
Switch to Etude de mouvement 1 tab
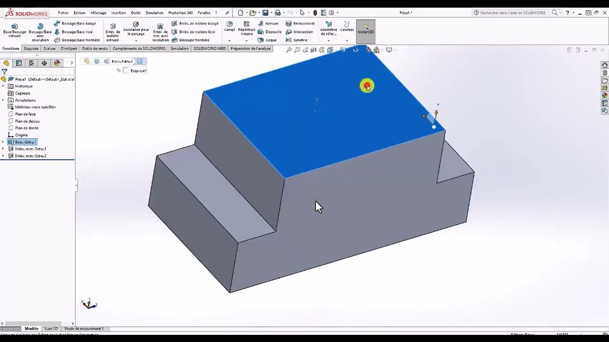pos(84,329)
